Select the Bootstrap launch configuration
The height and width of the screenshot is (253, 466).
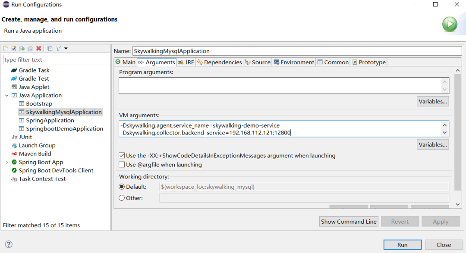(x=35, y=103)
